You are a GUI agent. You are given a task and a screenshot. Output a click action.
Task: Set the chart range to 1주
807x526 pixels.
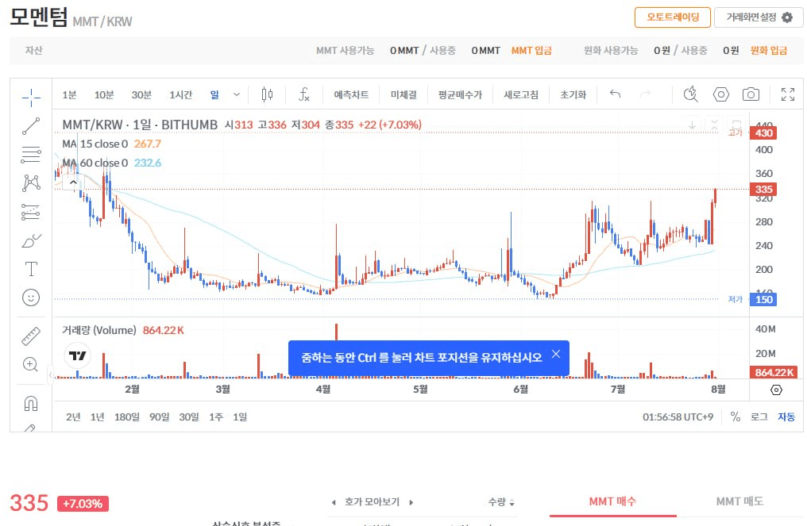pyautogui.click(x=216, y=417)
